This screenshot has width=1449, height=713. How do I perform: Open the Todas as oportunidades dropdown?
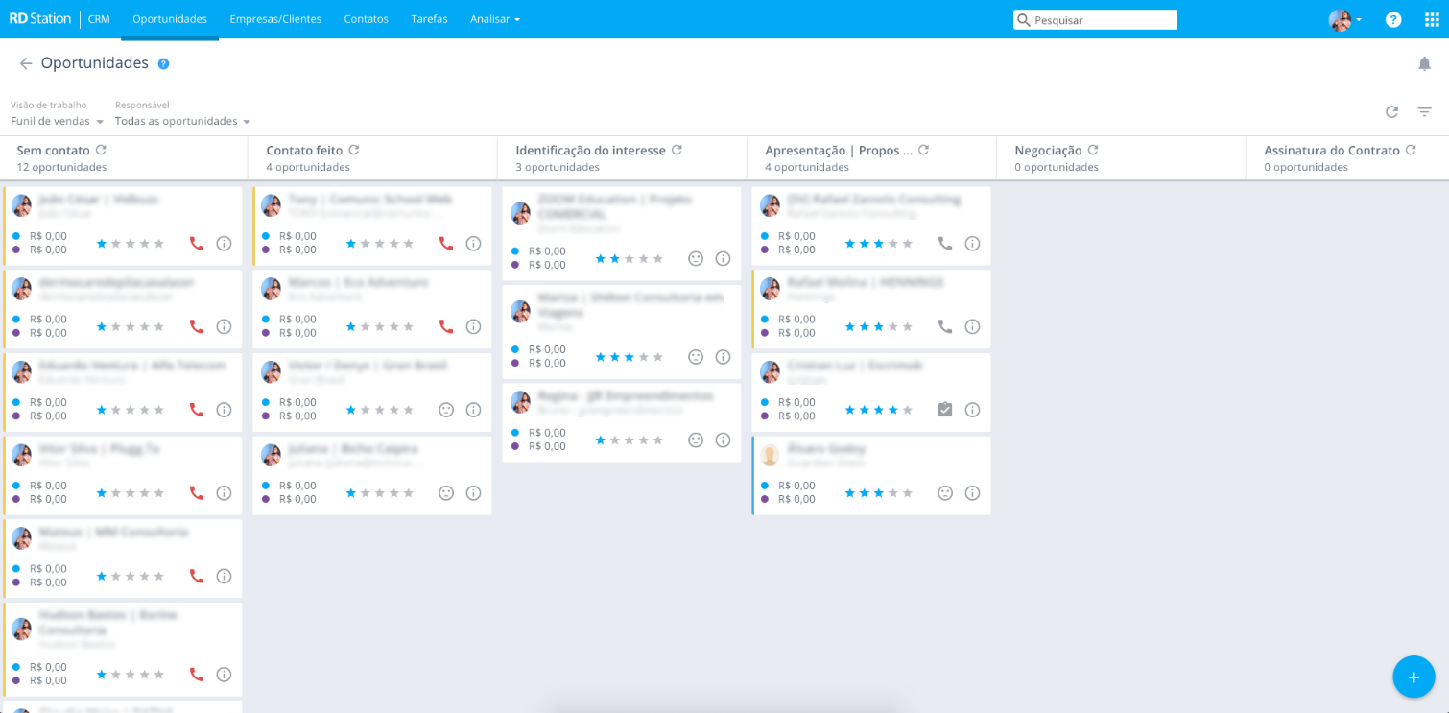coord(182,121)
